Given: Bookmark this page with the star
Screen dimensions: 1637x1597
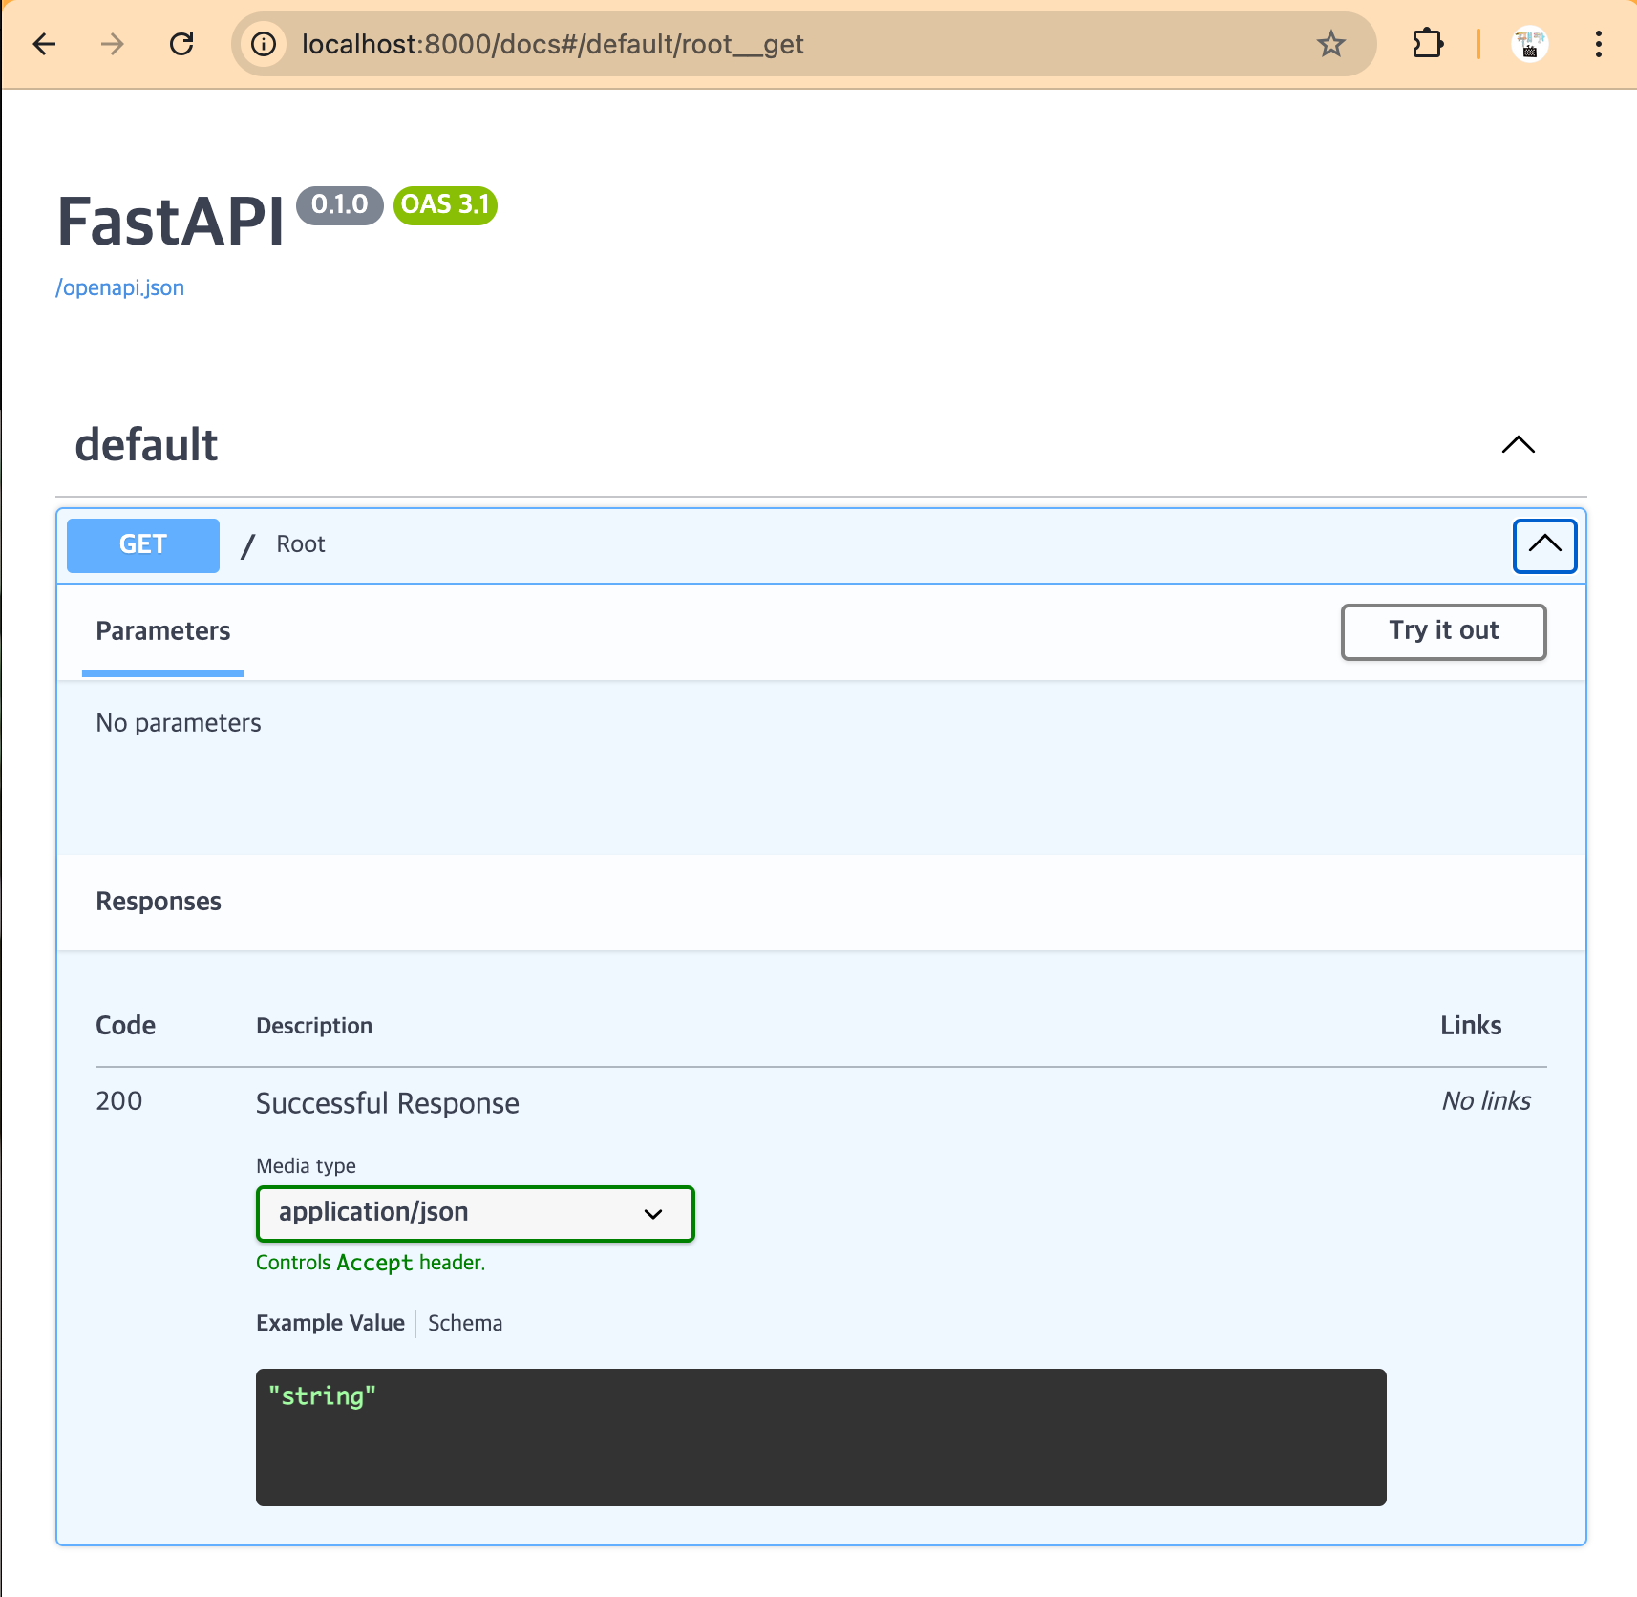Looking at the screenshot, I should (1330, 44).
